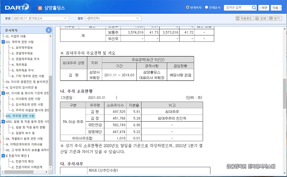Screen dimensions: 287x177
Task: Open 4. 재무제표
Action: point(20,64)
